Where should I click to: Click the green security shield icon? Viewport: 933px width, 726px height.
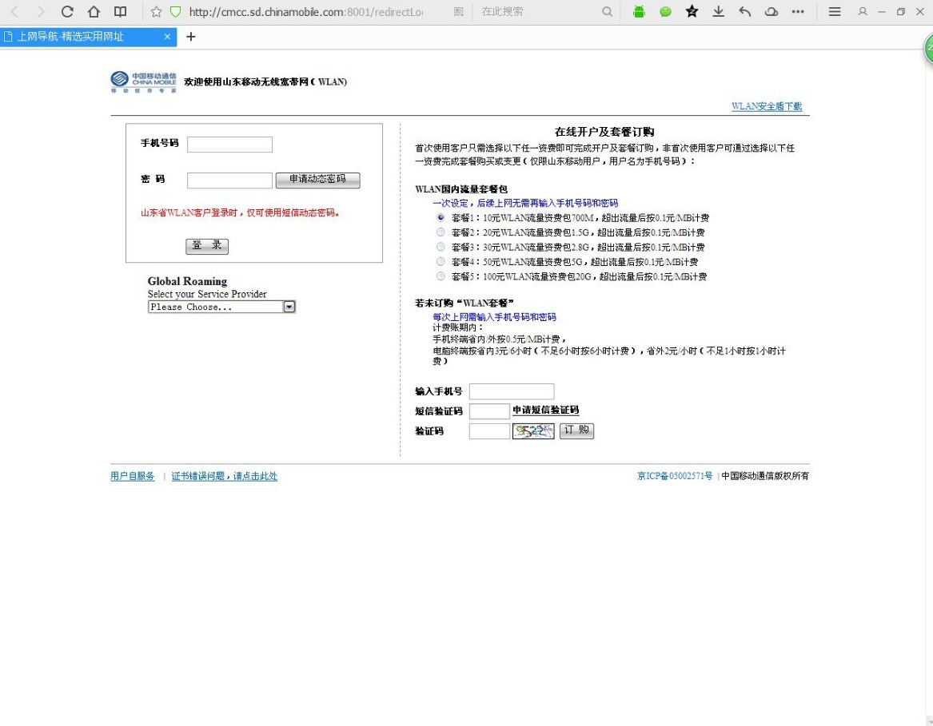tap(176, 12)
